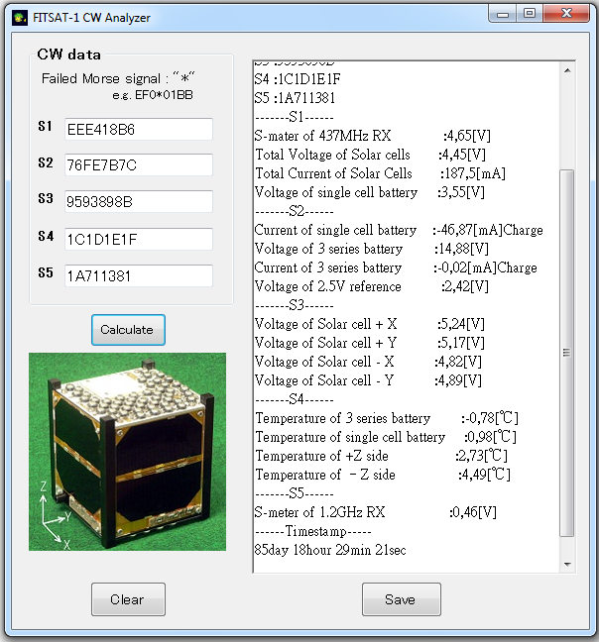Click 'Voltage of Solar cell - Y' line

coord(368,380)
